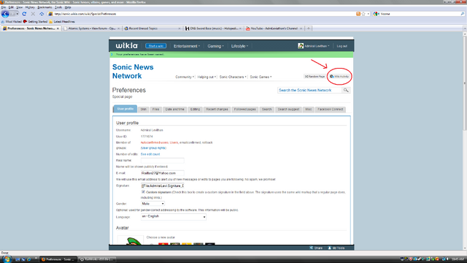Expand the Sonic Games menu

[260, 77]
